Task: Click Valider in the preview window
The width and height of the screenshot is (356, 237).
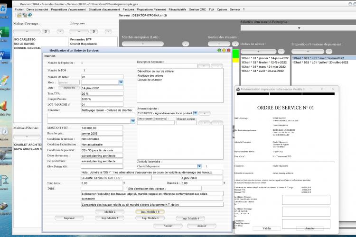Action: click(x=267, y=228)
